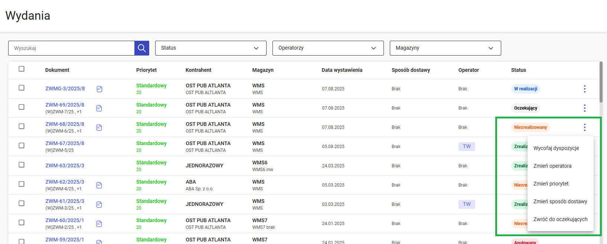Open three-dot menu for ZWMG-3/2025/8 row
The image size is (607, 244).
pyautogui.click(x=584, y=89)
